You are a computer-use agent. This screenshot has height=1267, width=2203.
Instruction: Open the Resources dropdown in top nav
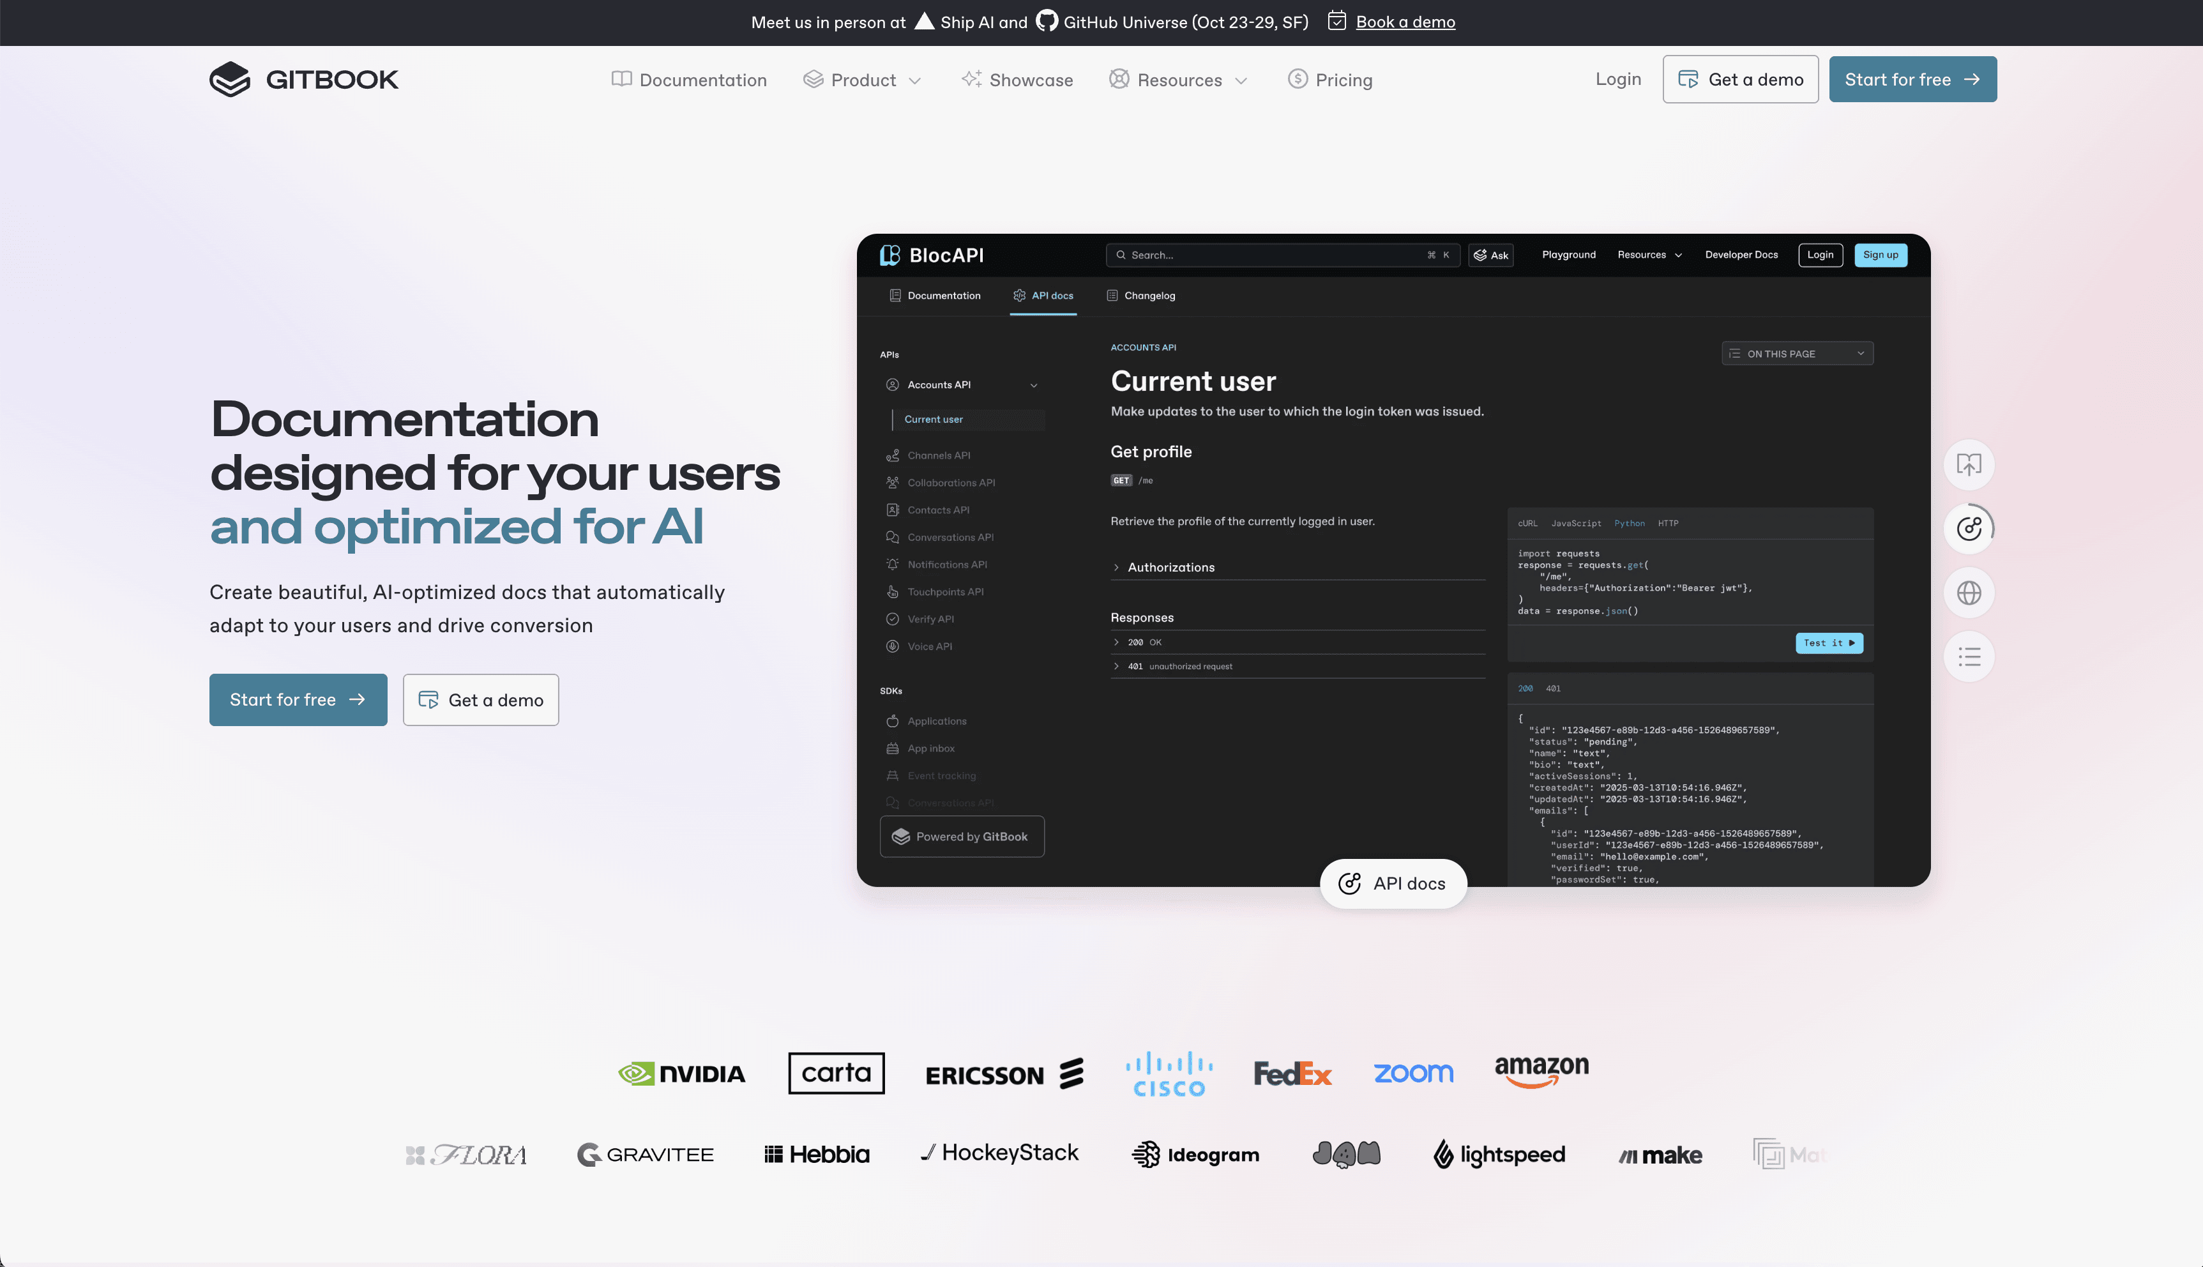(x=1179, y=80)
